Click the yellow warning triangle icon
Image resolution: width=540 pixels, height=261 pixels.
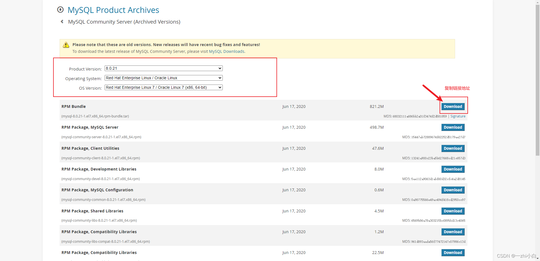point(66,45)
